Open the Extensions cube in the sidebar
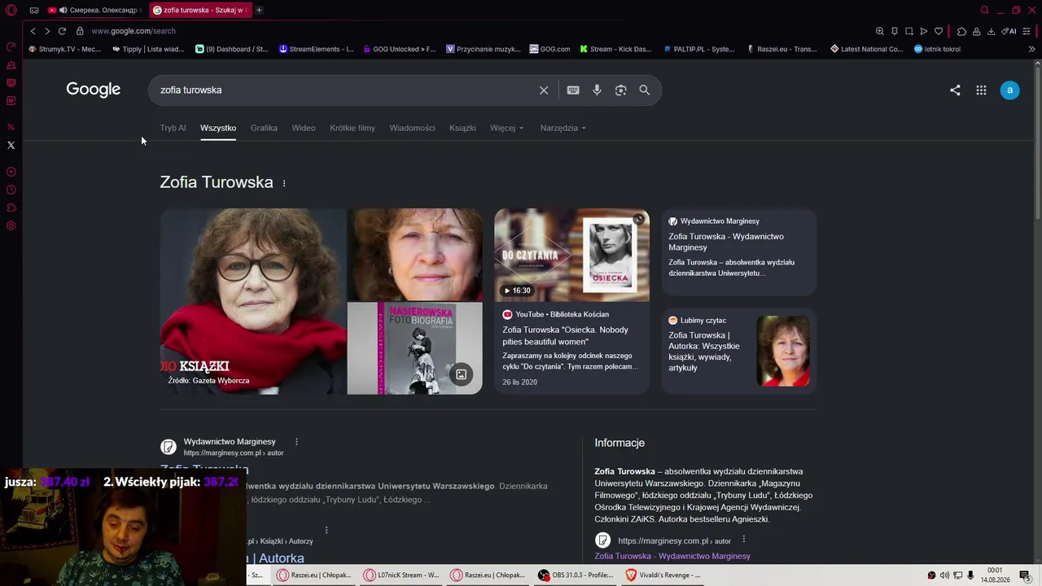This screenshot has height=586, width=1042. point(11,208)
